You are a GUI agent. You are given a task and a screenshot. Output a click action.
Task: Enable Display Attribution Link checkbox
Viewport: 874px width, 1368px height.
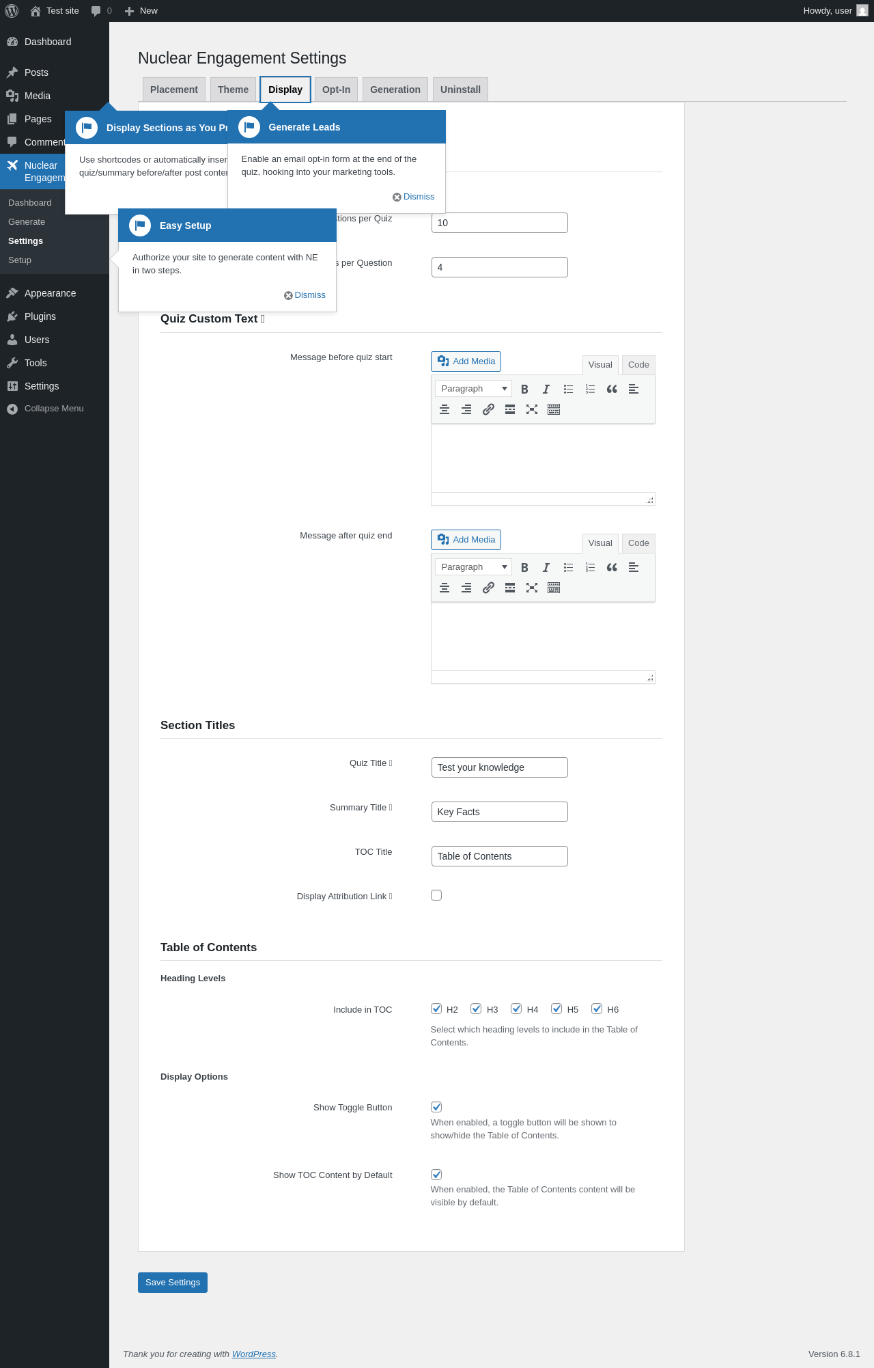(436, 895)
